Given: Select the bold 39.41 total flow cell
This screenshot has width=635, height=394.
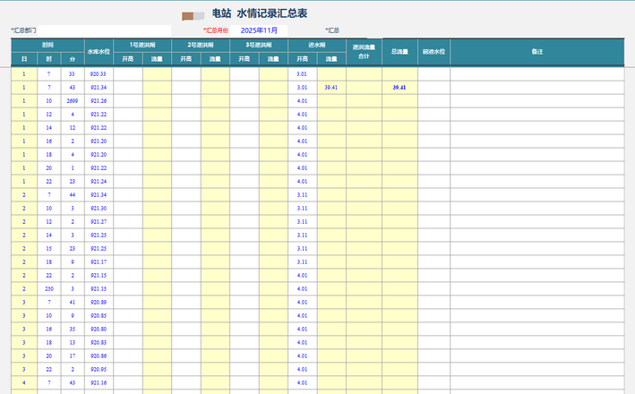Looking at the screenshot, I should click(399, 88).
